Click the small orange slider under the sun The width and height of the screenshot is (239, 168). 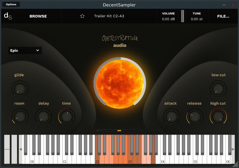pos(119,131)
